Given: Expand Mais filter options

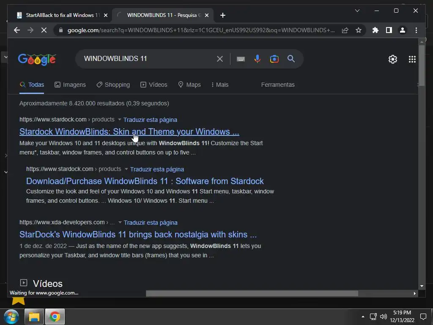Looking at the screenshot, I should [220, 85].
